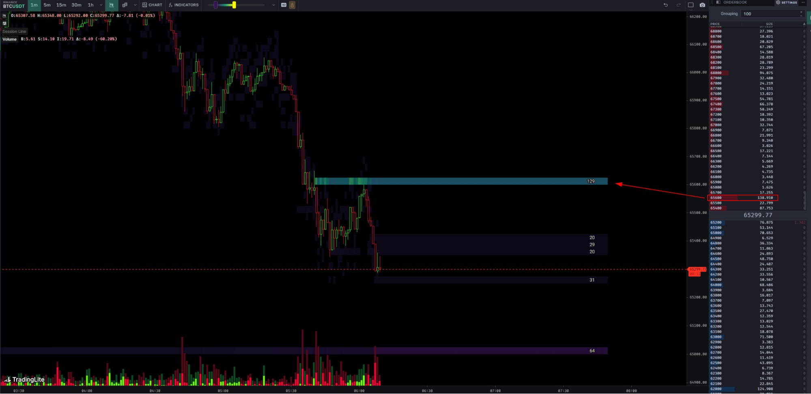Take a chart snapshot with camera icon
The height and width of the screenshot is (394, 811).
pyautogui.click(x=702, y=5)
